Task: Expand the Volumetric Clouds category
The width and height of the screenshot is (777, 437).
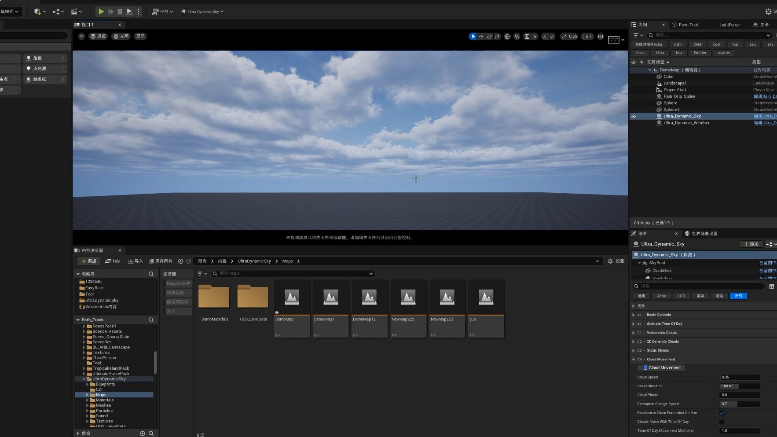Action: tap(634, 333)
